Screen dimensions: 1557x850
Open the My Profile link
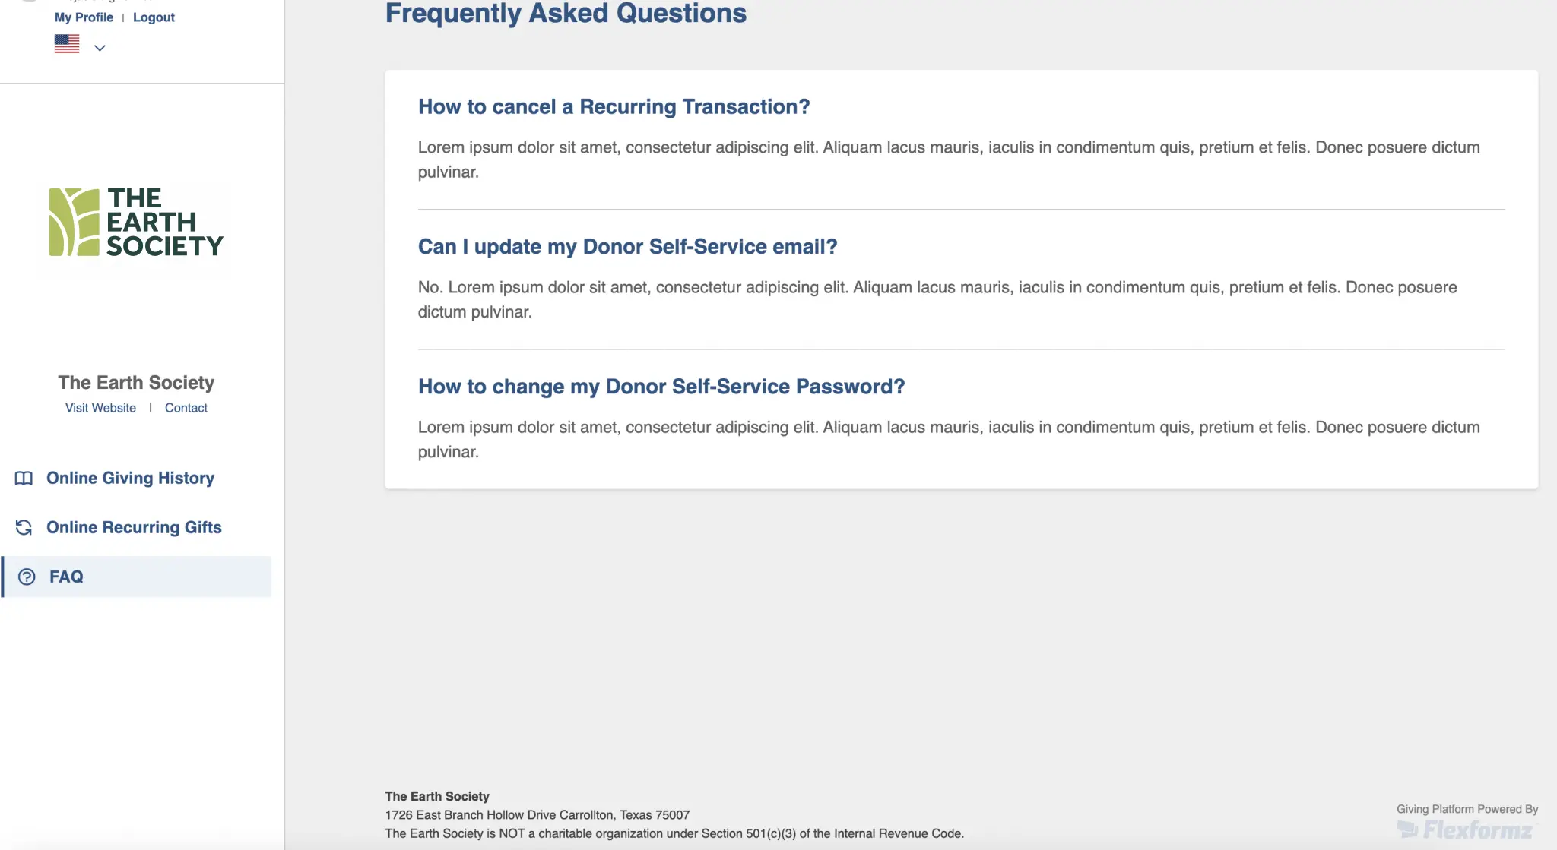(x=84, y=17)
